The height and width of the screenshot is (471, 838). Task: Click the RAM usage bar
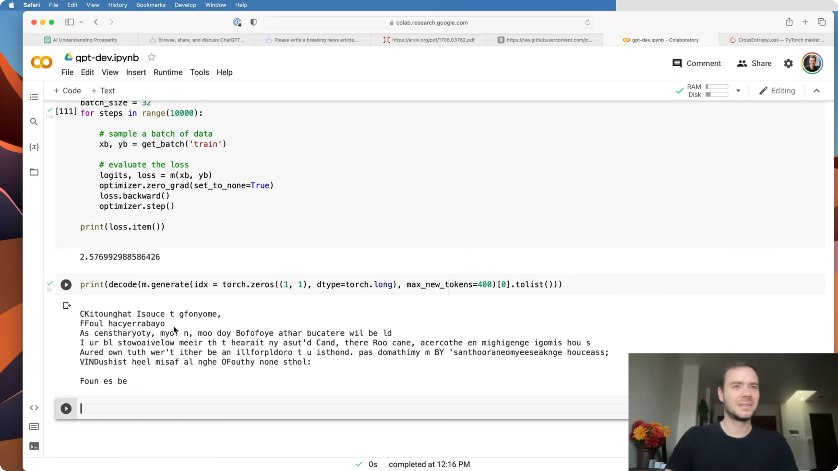[x=717, y=87]
